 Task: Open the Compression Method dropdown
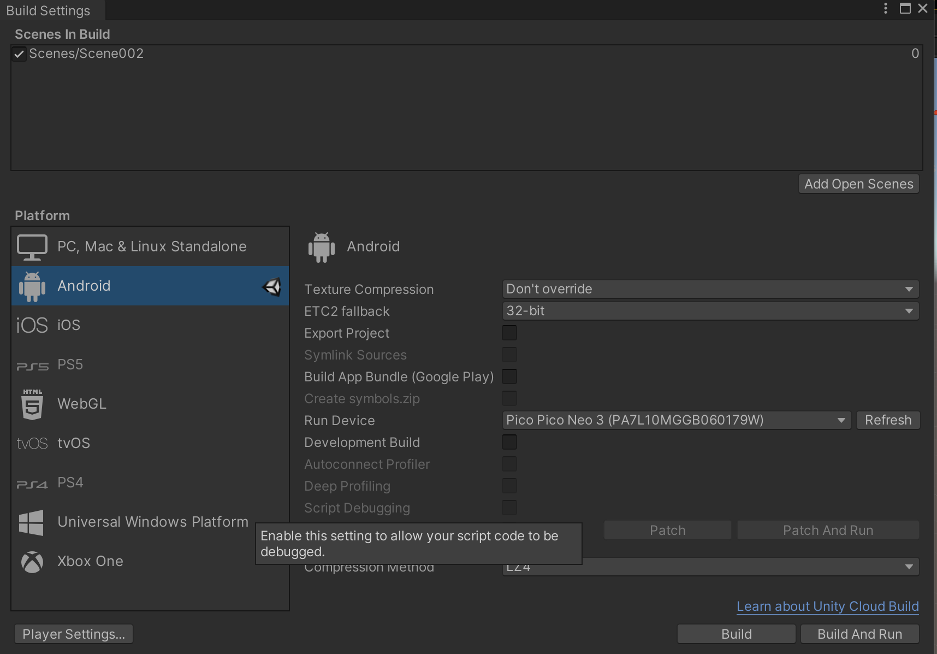pos(750,567)
